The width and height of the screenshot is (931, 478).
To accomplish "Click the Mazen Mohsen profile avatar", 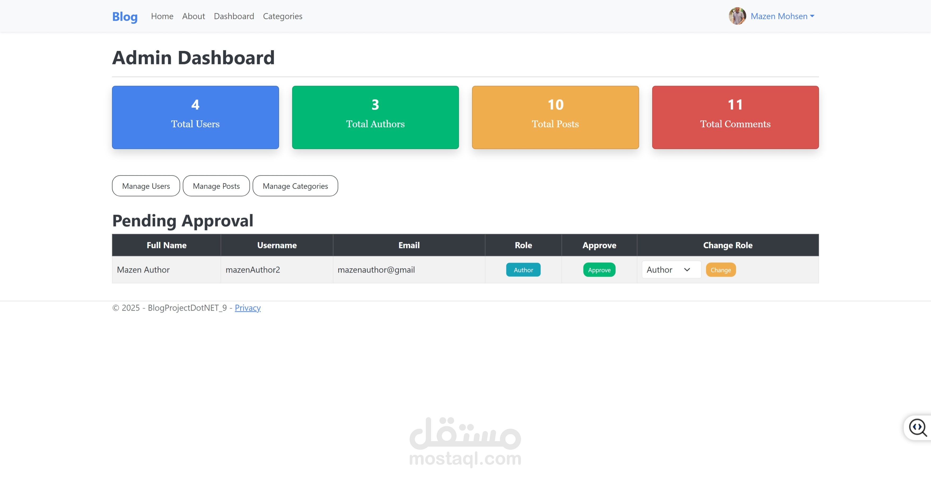I will point(737,16).
